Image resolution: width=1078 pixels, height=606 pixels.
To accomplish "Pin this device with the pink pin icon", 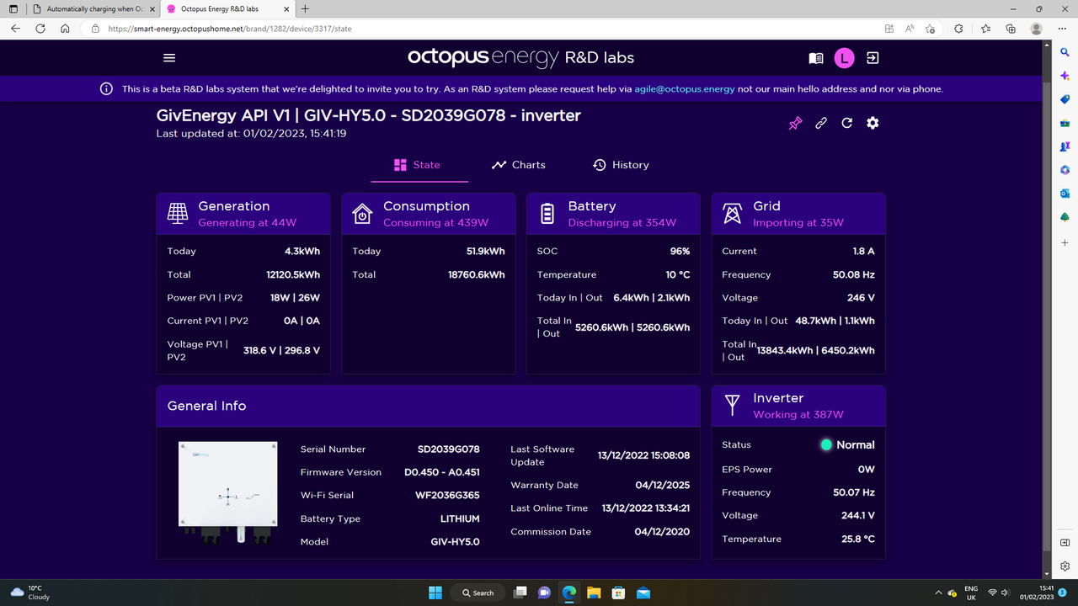I will click(x=795, y=123).
